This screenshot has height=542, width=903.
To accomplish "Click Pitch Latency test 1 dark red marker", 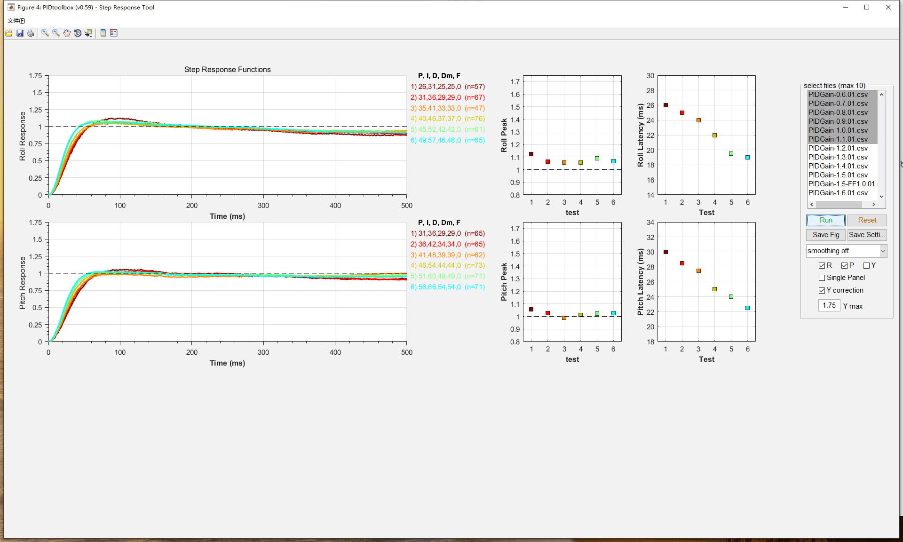I will (x=665, y=252).
